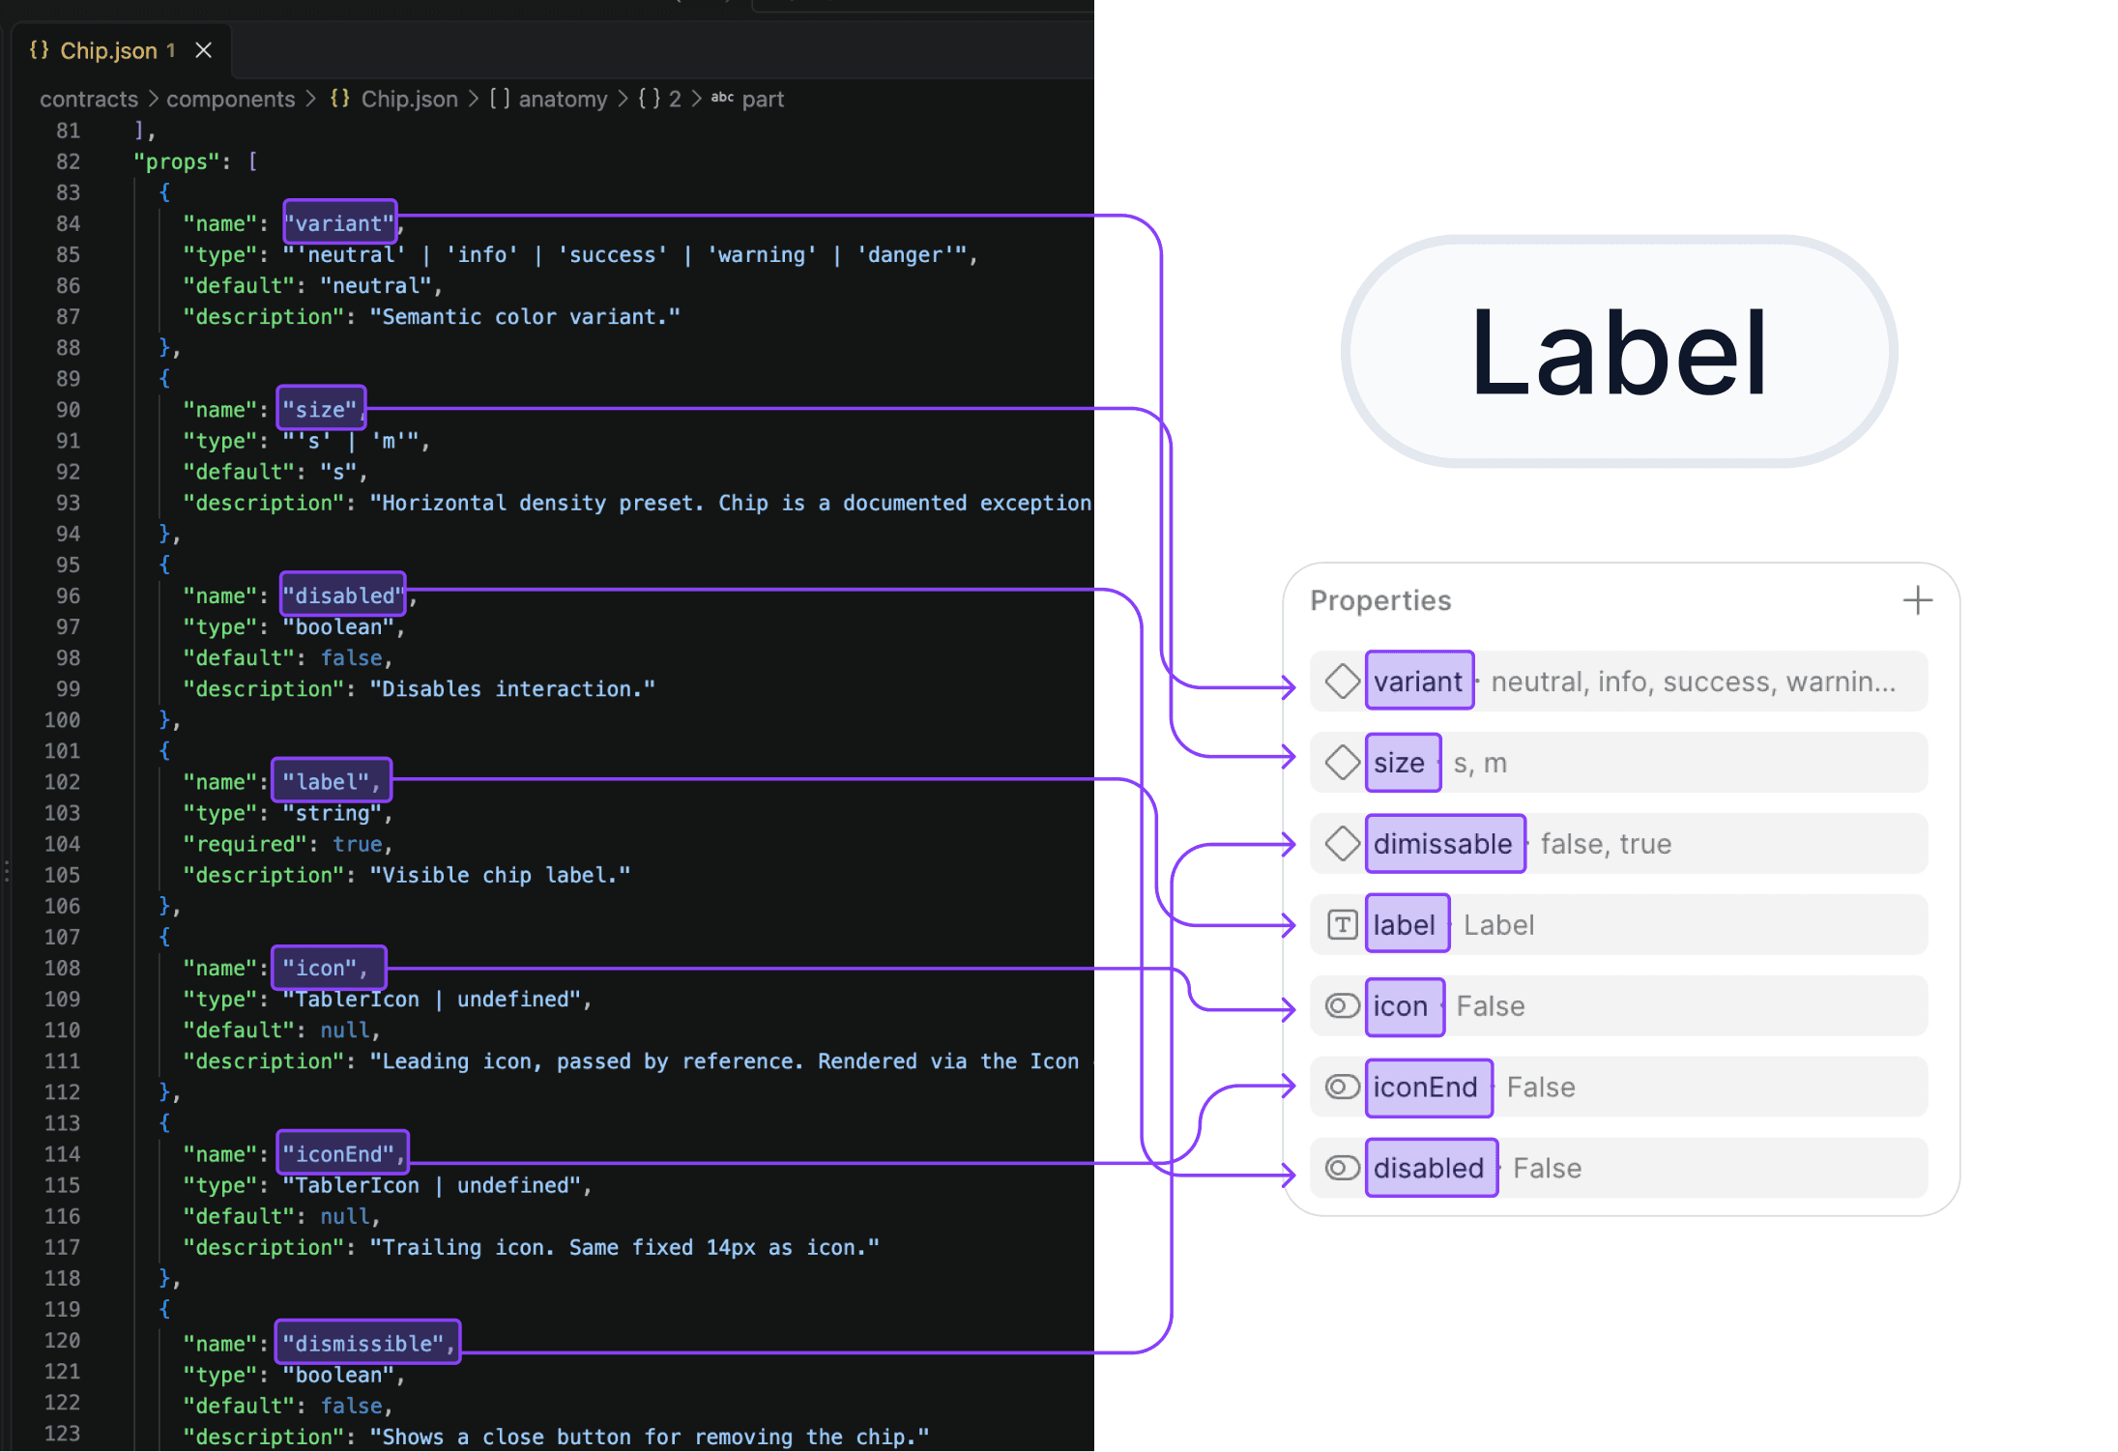The height and width of the screenshot is (1452, 2118).
Task: Toggle the disabled boolean property icon
Action: point(1342,1169)
